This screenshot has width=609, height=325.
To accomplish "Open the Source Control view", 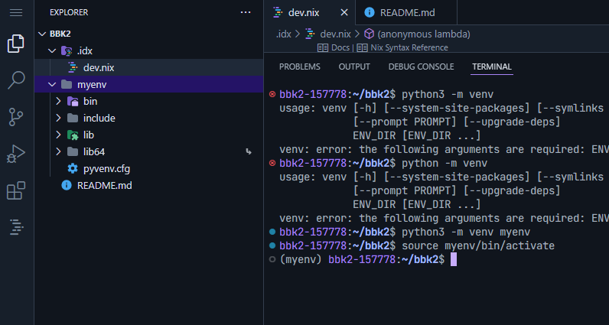I will (x=16, y=117).
